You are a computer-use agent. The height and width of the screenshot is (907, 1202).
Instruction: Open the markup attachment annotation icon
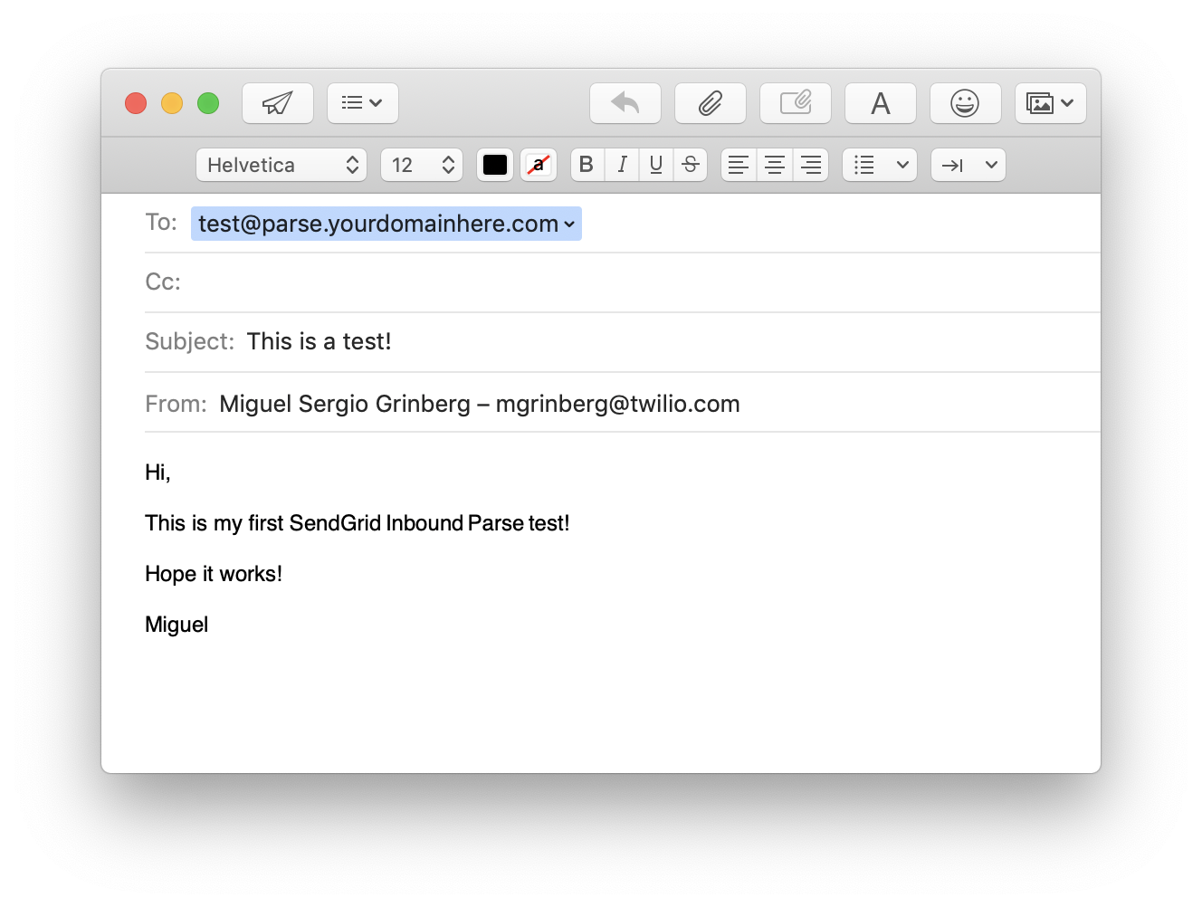coord(795,103)
